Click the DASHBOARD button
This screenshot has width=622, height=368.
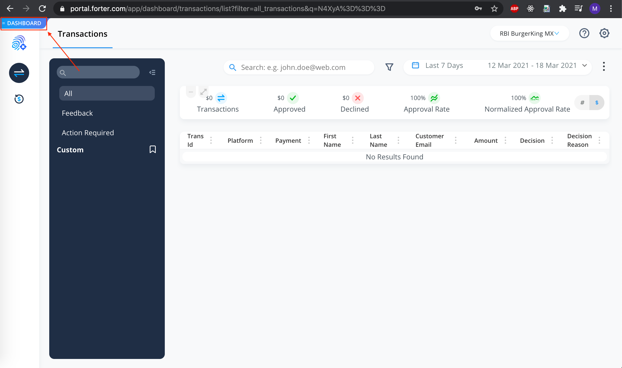tap(24, 23)
